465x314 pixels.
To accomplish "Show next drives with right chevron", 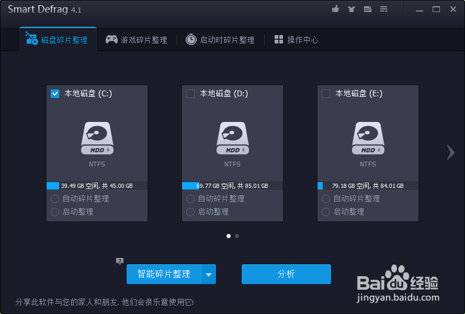I will coord(451,152).
